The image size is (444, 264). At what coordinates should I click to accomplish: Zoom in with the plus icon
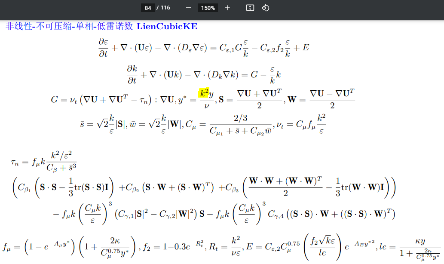click(x=227, y=8)
